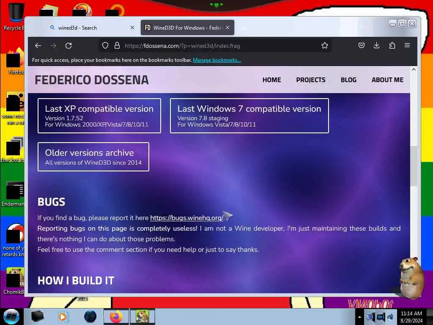
Task: Click the Firefox taskbar button
Action: pyautogui.click(x=116, y=317)
